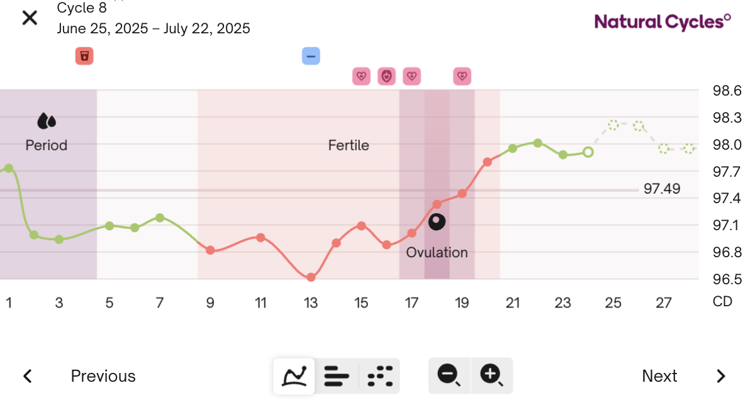
Task: Open the negative LH test marker
Action: point(311,56)
